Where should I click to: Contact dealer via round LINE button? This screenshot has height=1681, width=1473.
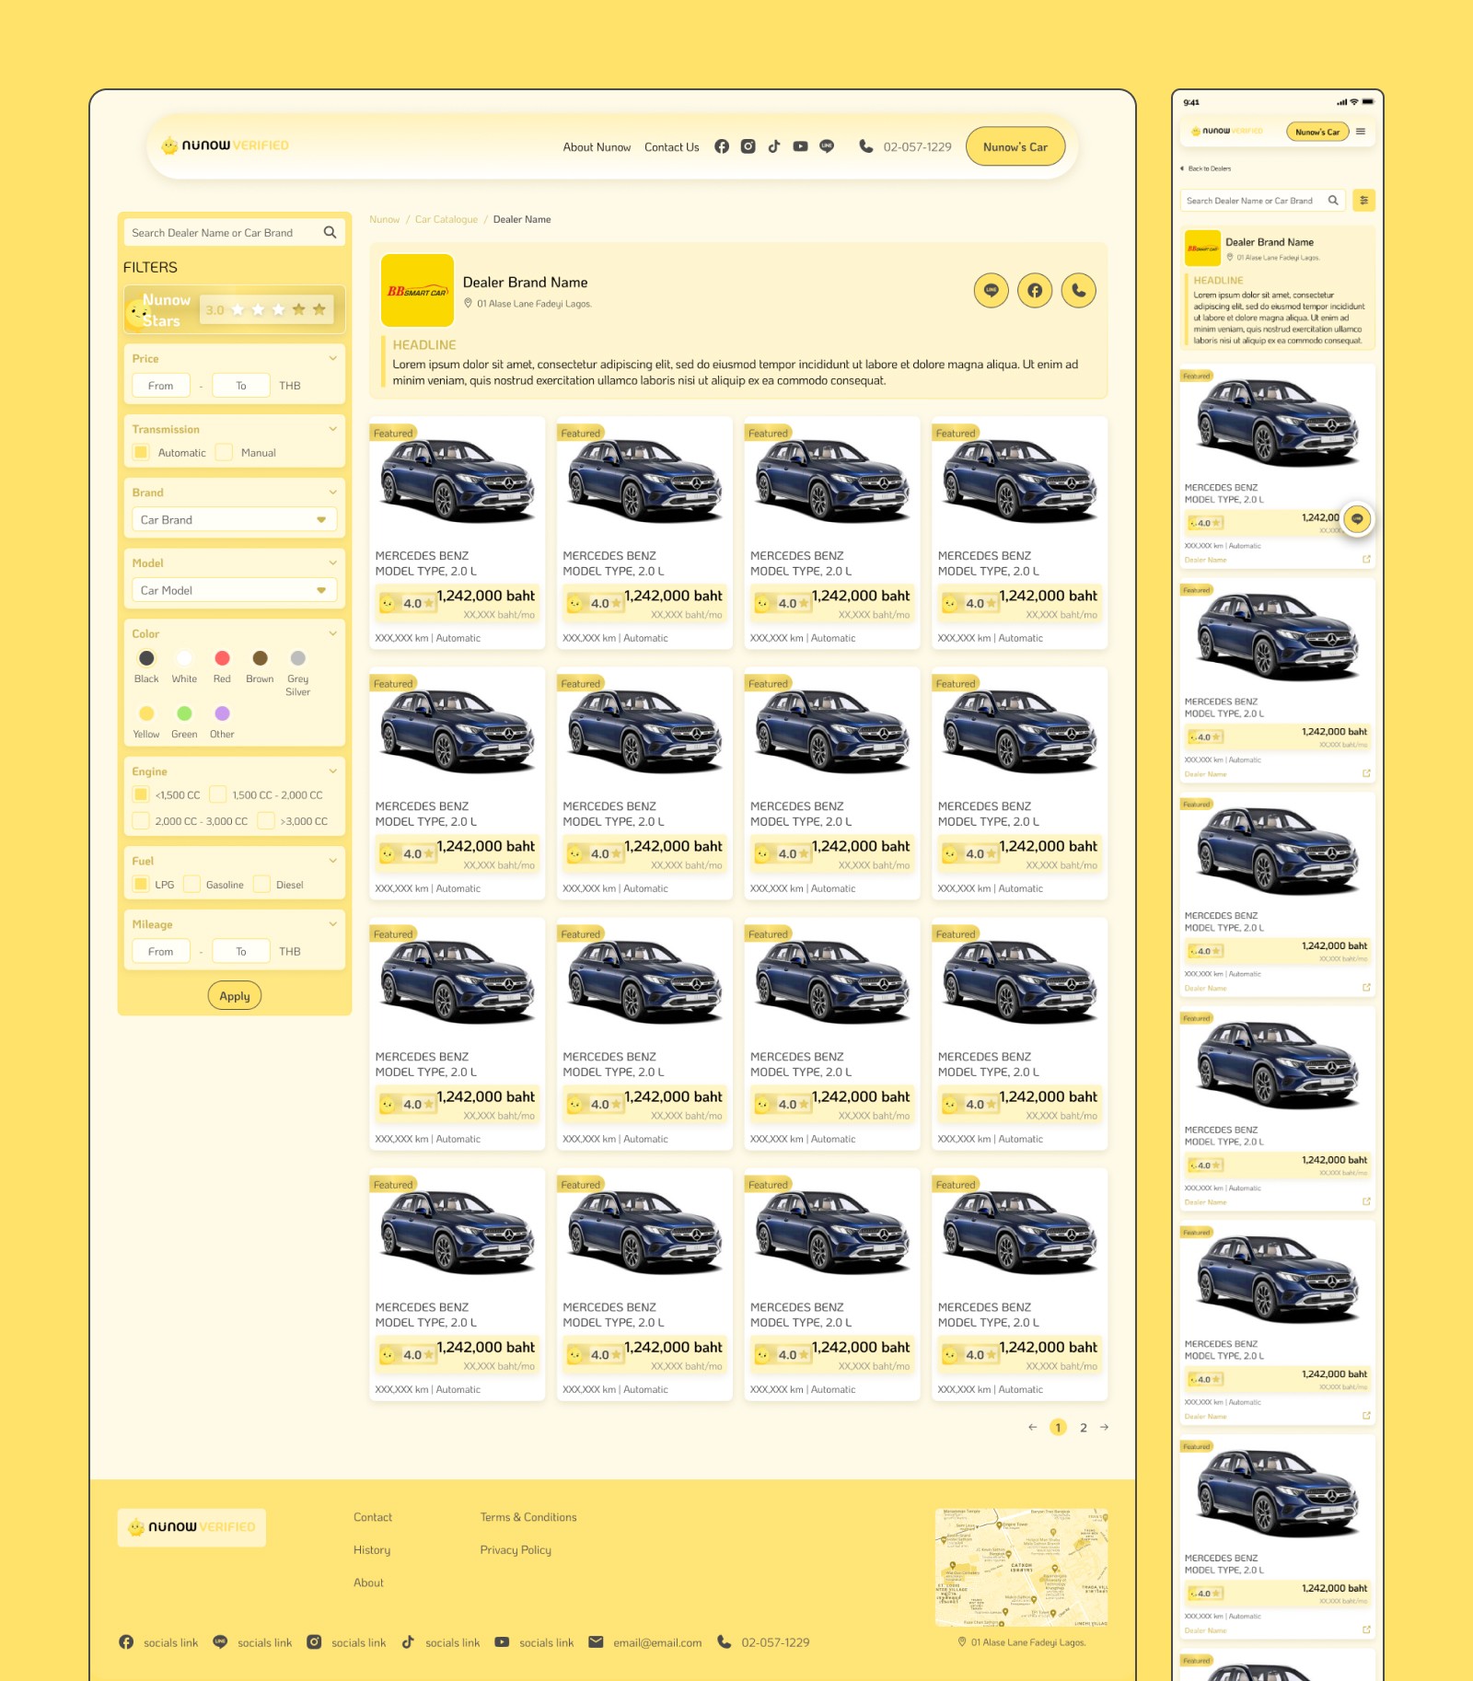pos(991,291)
